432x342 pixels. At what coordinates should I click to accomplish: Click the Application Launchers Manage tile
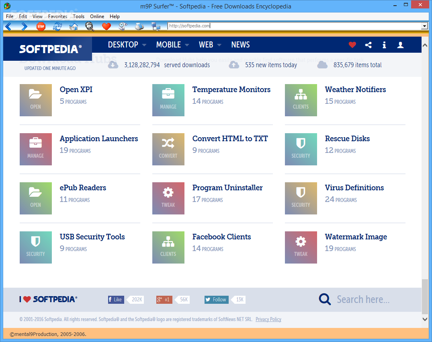[x=36, y=149]
